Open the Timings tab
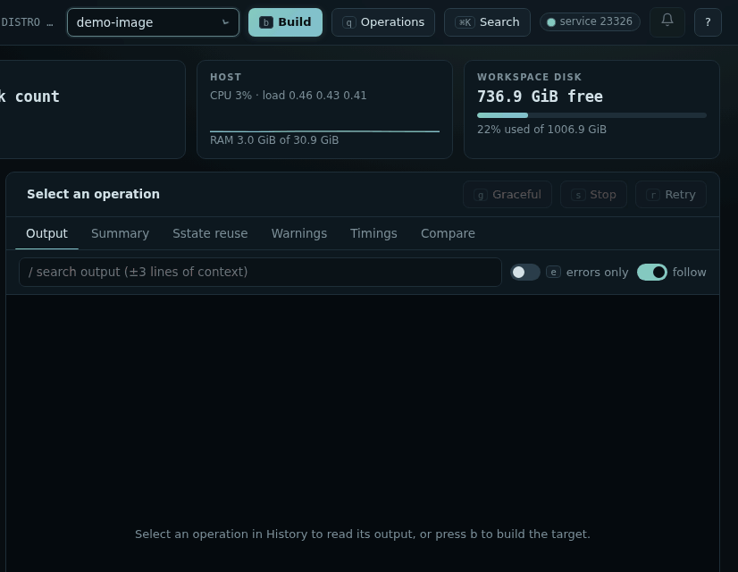 click(373, 233)
